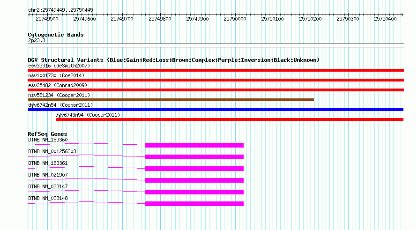Click the red loss bar for dgv6743n54
The height and width of the screenshot is (230, 417).
tap(230, 119)
